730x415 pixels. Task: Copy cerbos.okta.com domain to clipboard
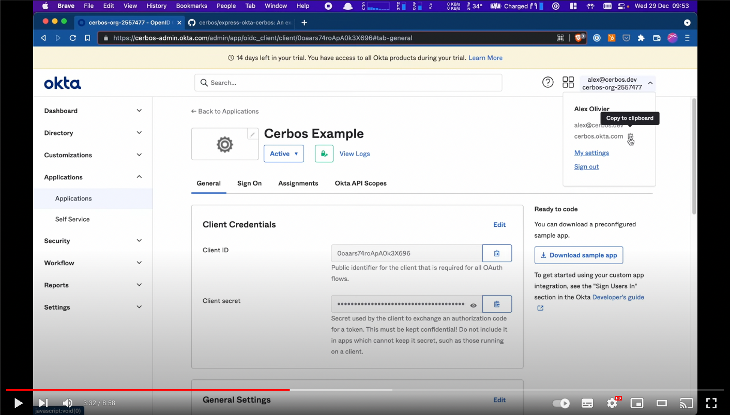[630, 136]
